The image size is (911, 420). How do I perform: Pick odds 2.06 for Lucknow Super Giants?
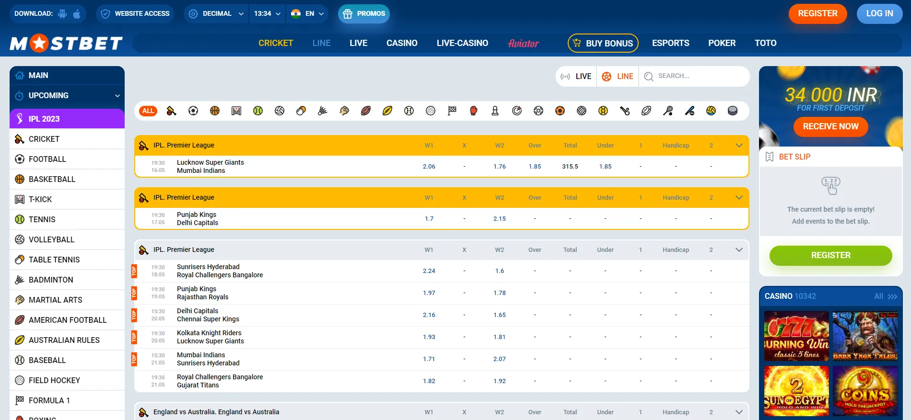point(429,167)
